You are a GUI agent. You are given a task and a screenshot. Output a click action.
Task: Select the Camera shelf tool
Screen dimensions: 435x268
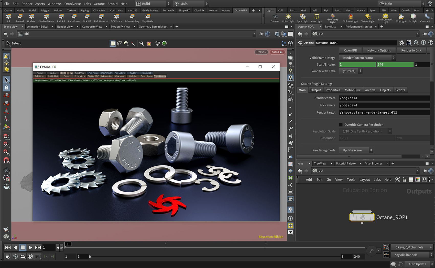coord(275,18)
